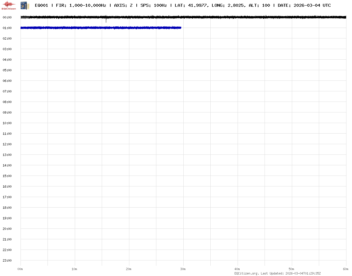Click the right end of the blue trace

pos(180,28)
